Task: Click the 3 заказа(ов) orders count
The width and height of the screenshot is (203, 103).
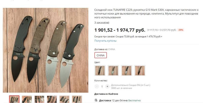Action: (102, 23)
